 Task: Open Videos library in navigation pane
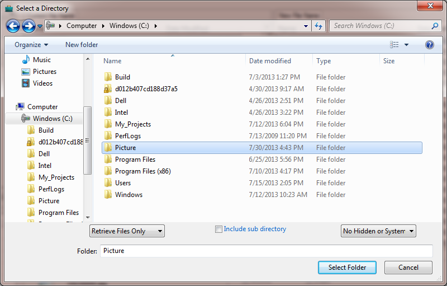(x=42, y=83)
